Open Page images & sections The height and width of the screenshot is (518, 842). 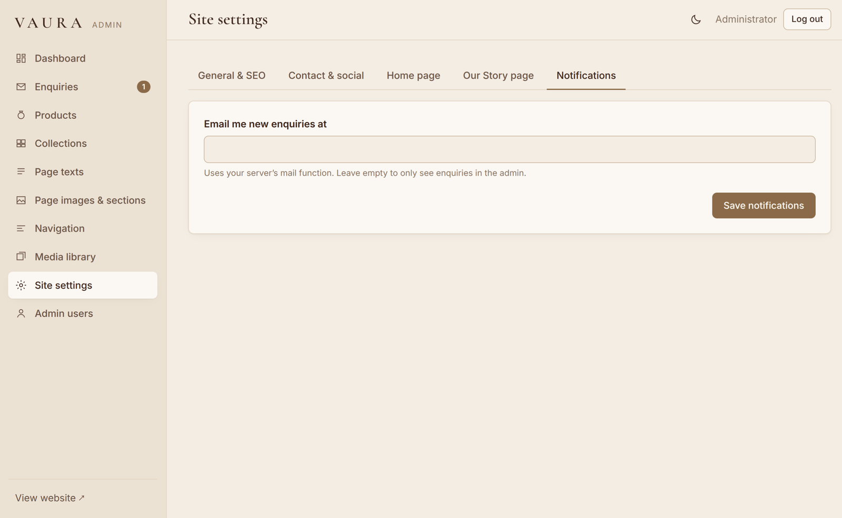pyautogui.click(x=83, y=200)
